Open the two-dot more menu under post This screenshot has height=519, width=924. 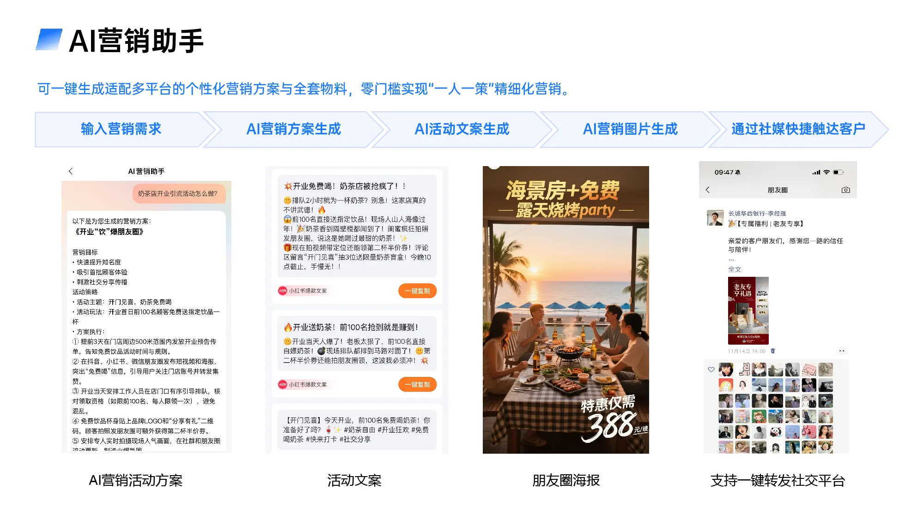(842, 351)
